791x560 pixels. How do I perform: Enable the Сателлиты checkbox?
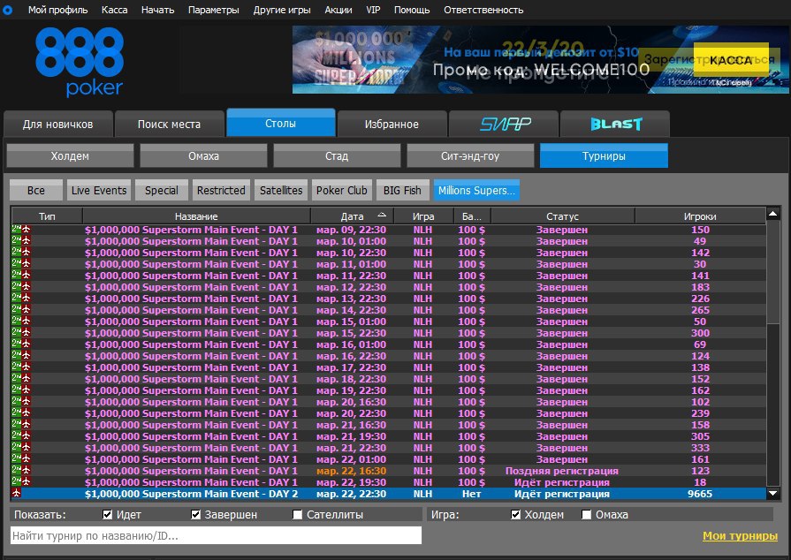298,515
